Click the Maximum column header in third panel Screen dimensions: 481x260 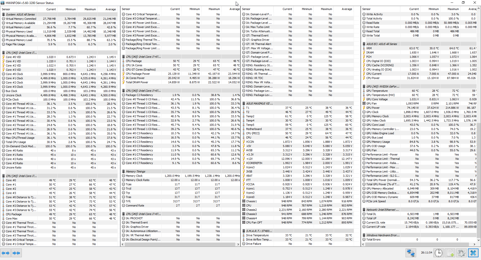(326, 9)
